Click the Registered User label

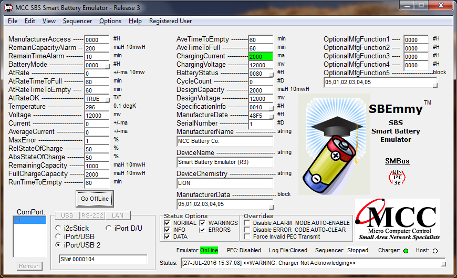[171, 21]
